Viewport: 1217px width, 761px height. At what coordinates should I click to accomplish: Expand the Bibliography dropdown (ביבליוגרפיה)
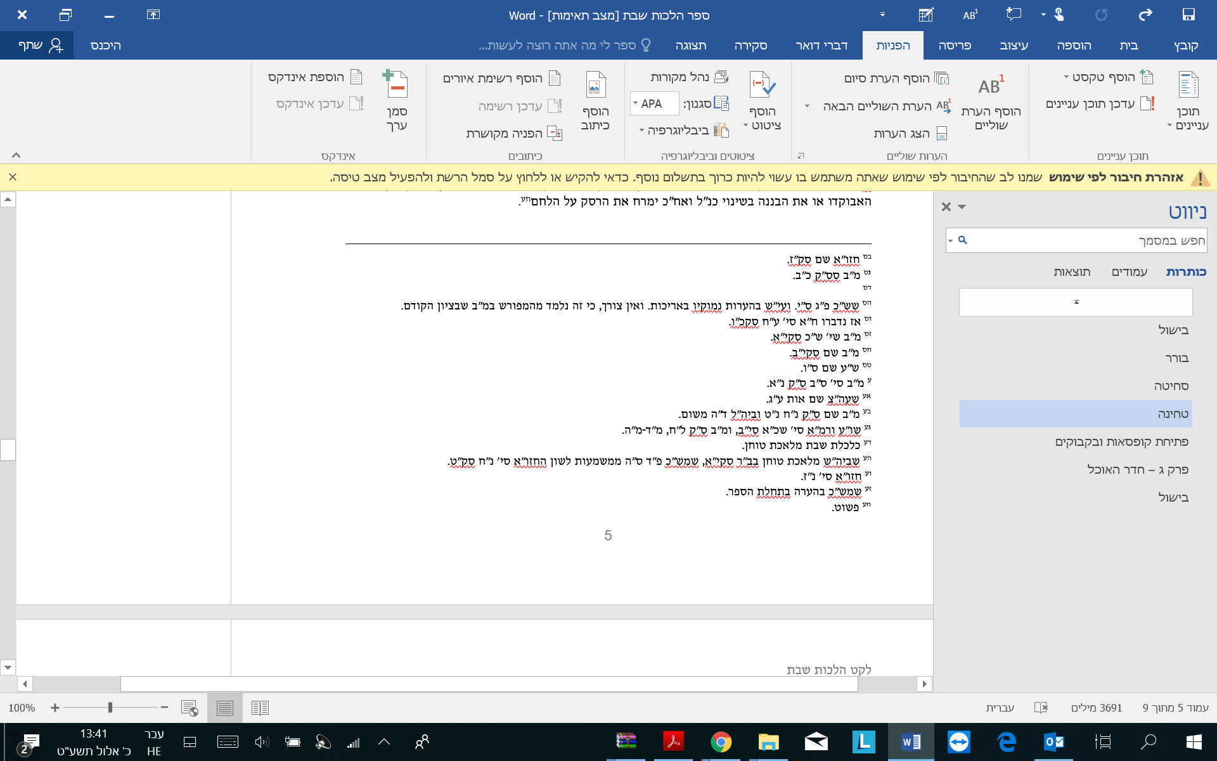tap(683, 130)
